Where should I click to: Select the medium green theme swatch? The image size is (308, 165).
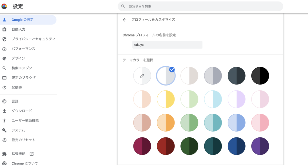189,123
